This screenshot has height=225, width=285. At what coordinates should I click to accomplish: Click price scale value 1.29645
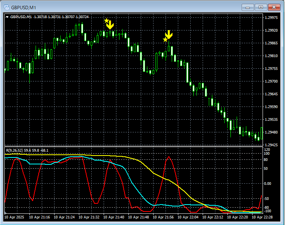[x=271, y=94]
